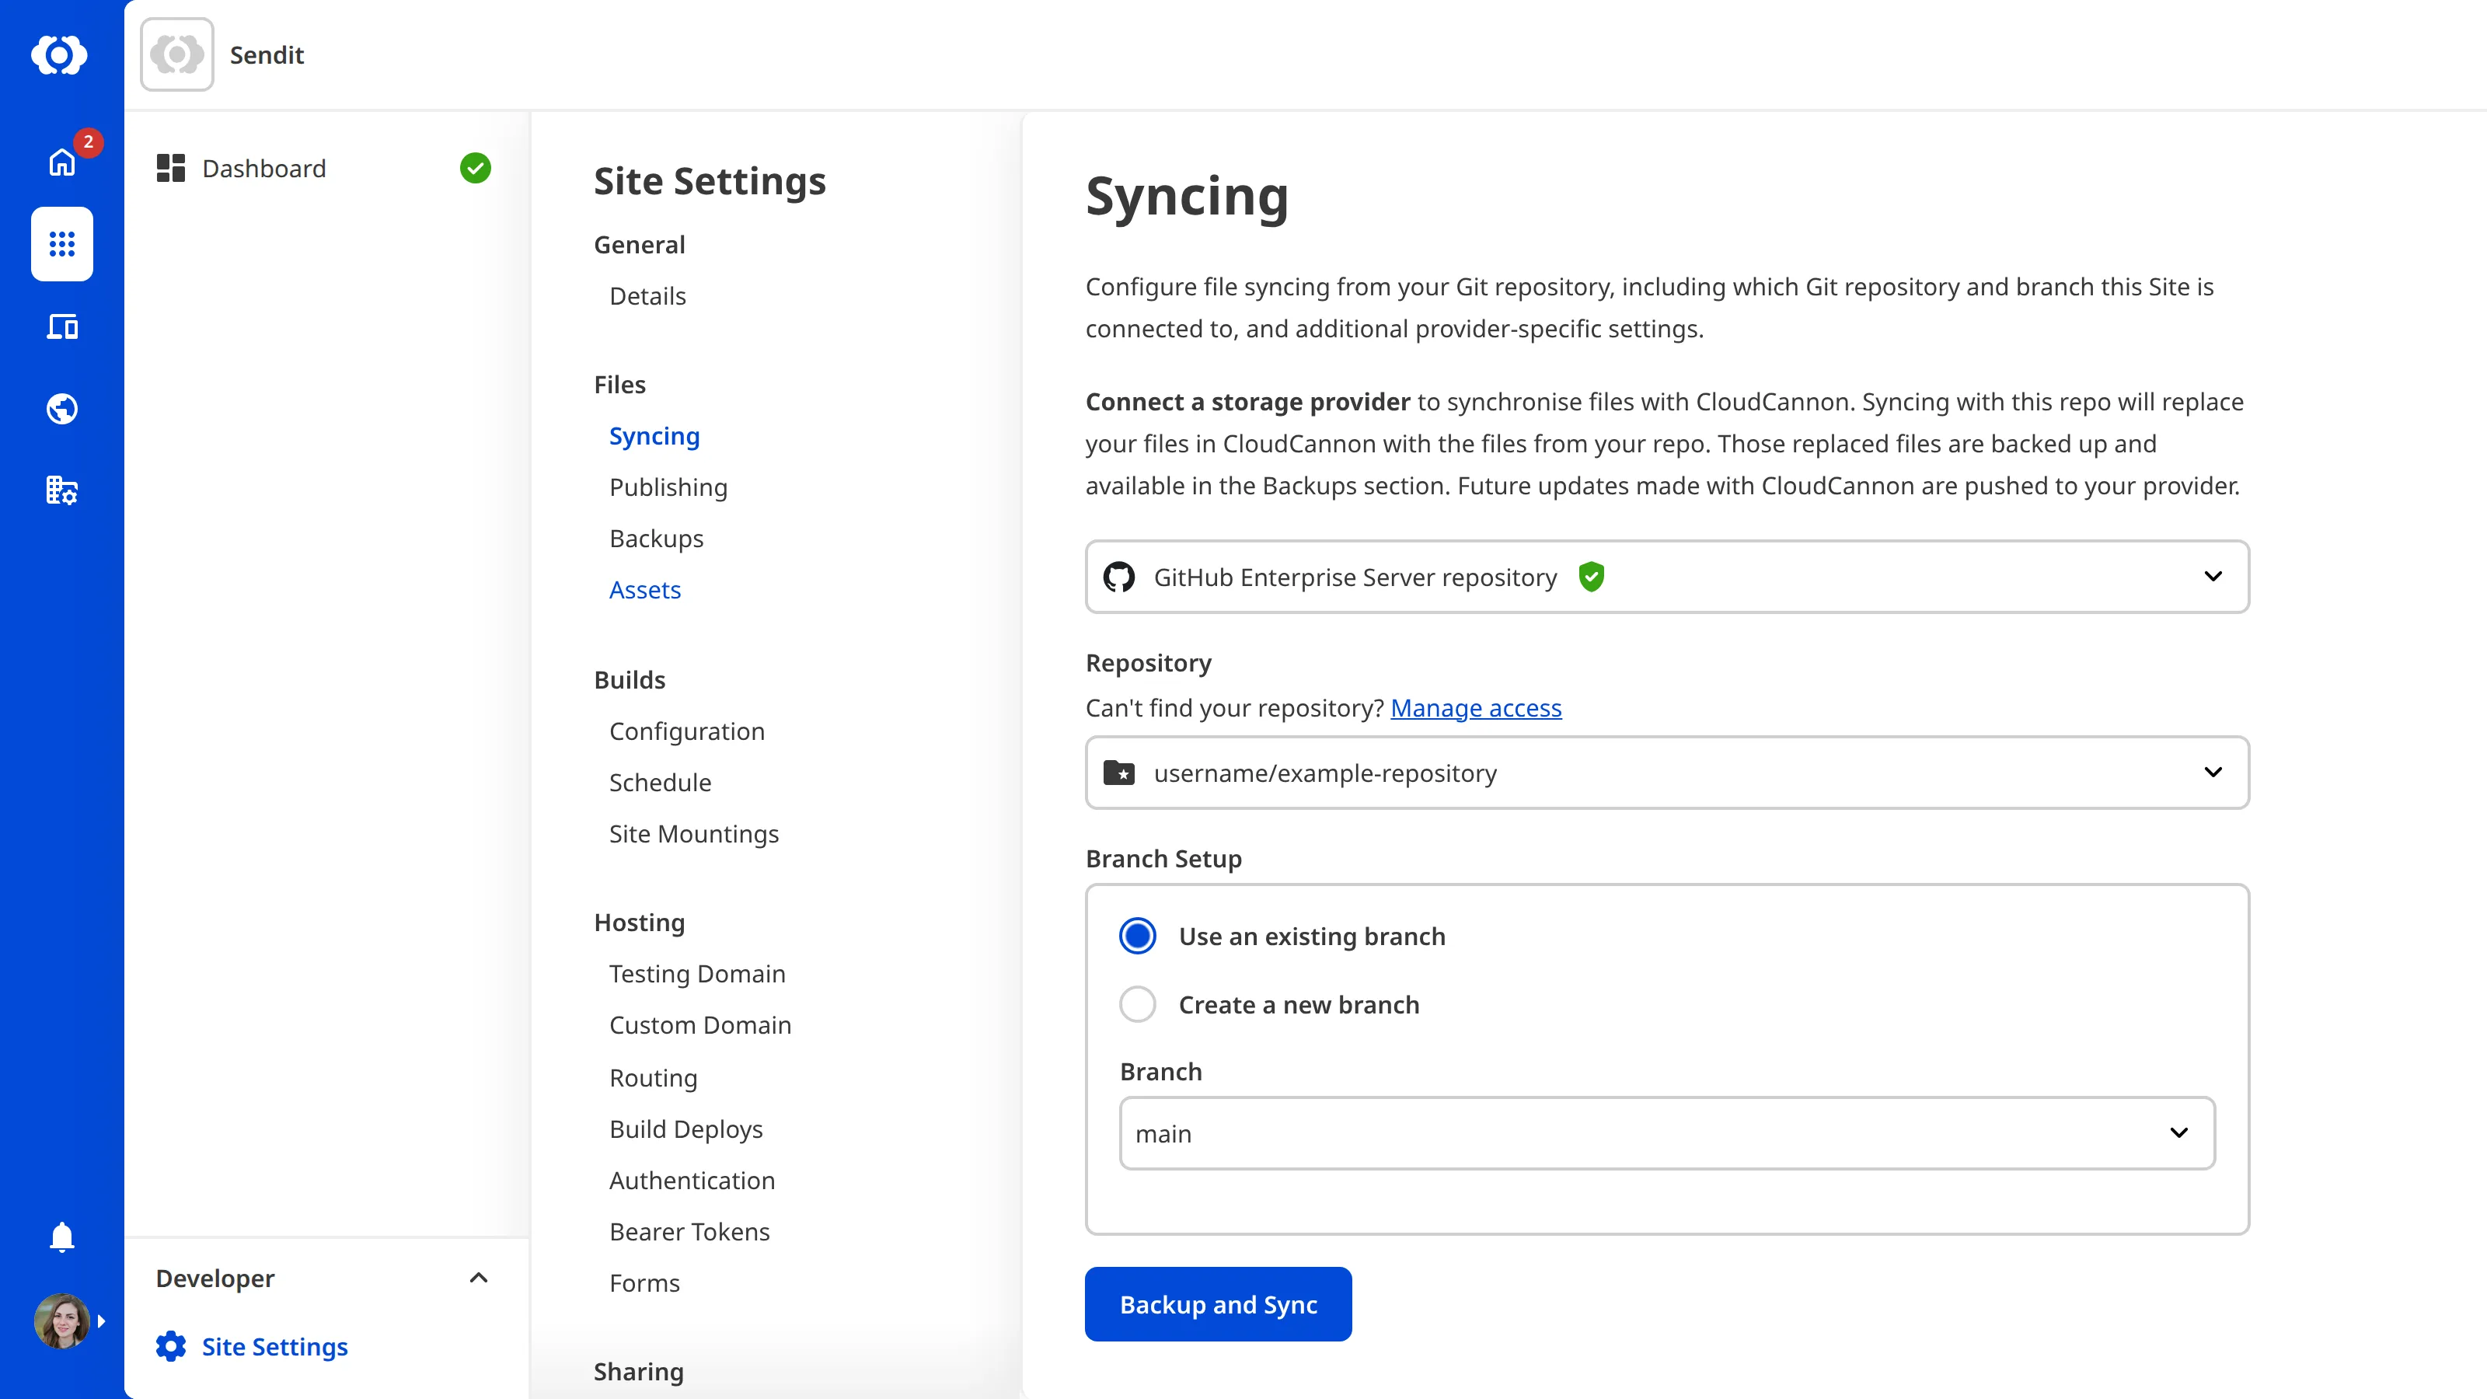This screenshot has height=1399, width=2487.
Task: Open the user avatar flyout arrow
Action: tap(103, 1321)
